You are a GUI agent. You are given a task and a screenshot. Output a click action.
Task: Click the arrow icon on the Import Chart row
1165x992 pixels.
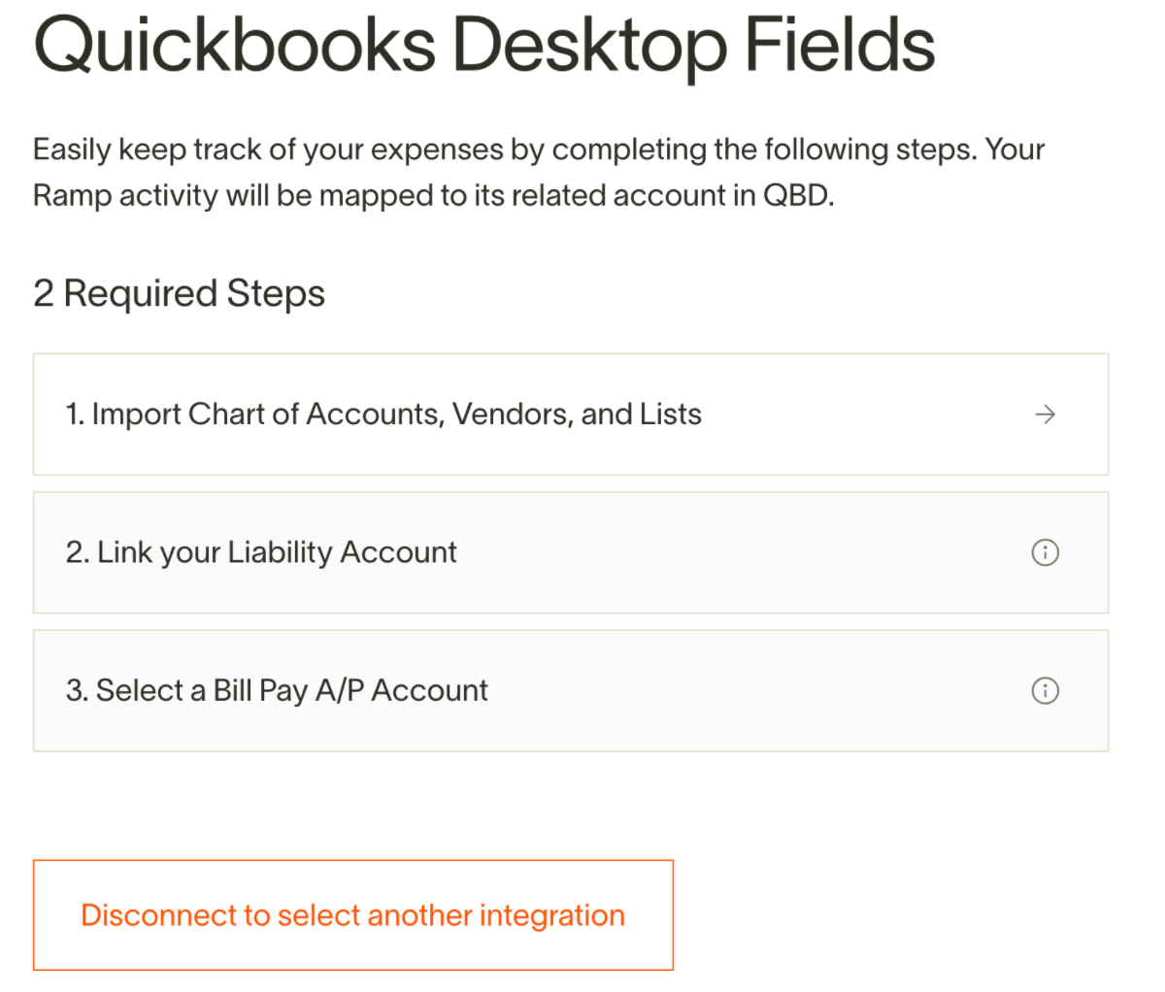pyautogui.click(x=1045, y=414)
